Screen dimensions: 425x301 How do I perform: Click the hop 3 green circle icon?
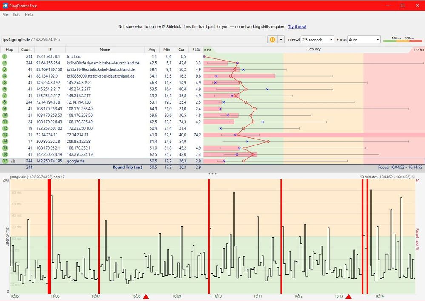[x=5, y=69]
